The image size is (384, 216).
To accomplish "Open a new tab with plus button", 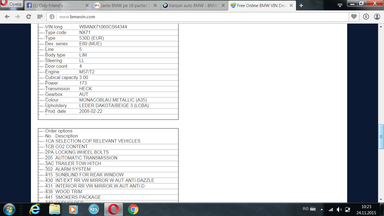I will pyautogui.click(x=301, y=6).
